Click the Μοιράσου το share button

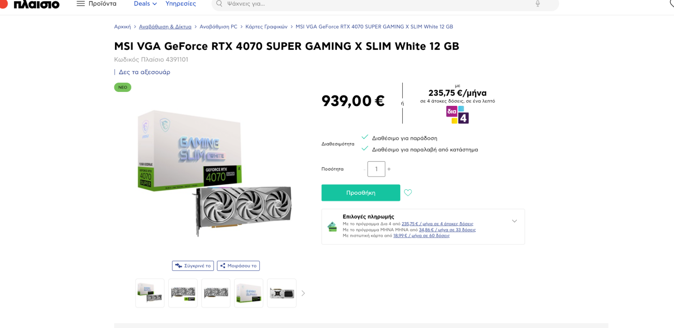pyautogui.click(x=238, y=266)
